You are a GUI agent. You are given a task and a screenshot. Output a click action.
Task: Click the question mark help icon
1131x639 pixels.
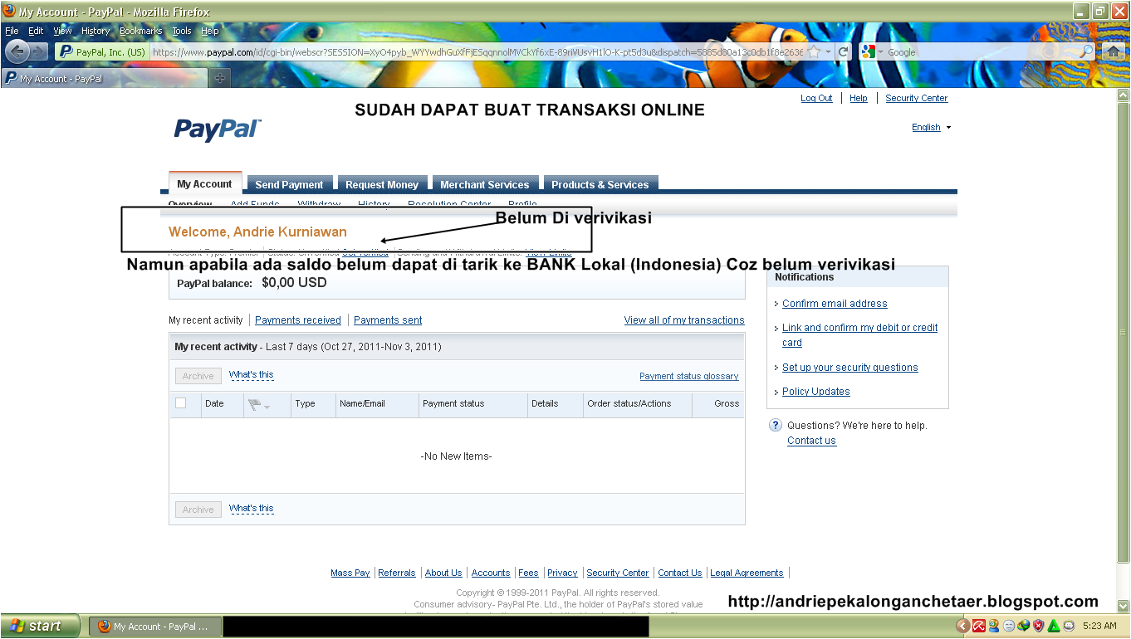(776, 425)
